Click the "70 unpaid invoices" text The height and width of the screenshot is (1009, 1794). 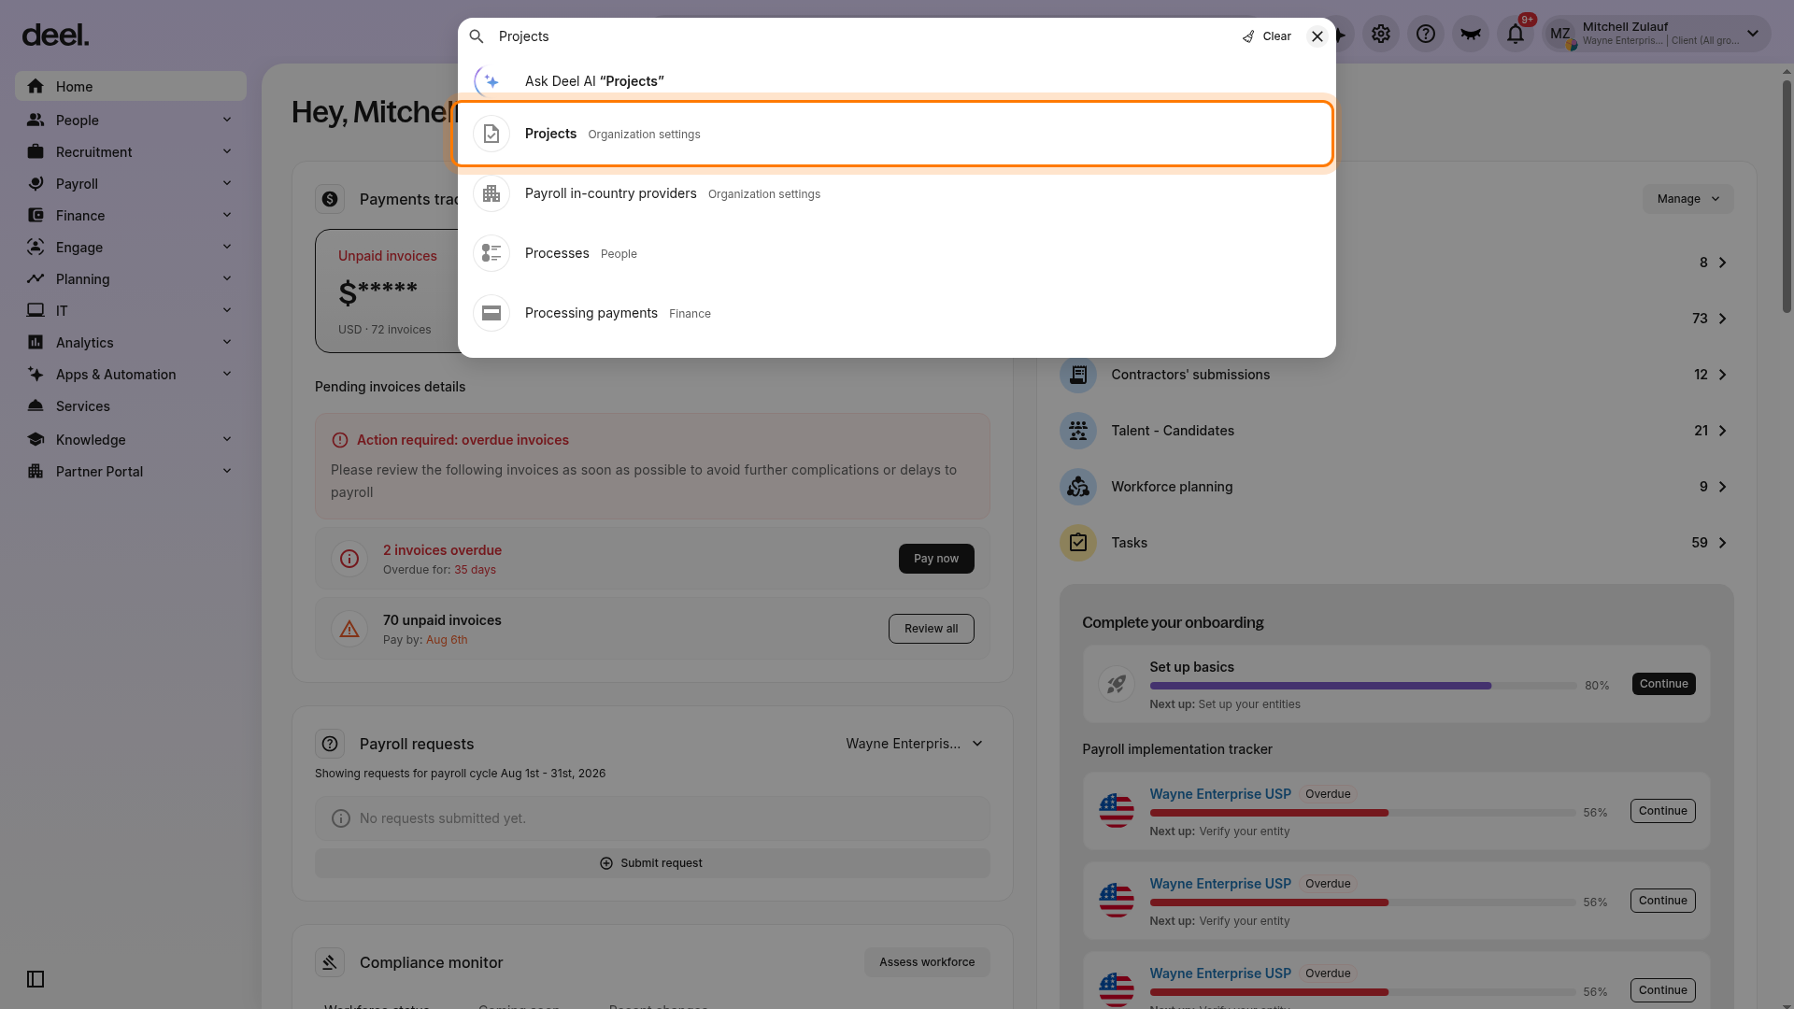coord(442,620)
